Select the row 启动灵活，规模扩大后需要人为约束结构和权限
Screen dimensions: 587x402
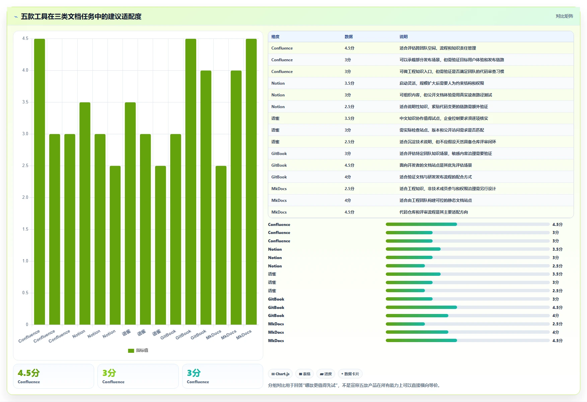click(x=421, y=83)
